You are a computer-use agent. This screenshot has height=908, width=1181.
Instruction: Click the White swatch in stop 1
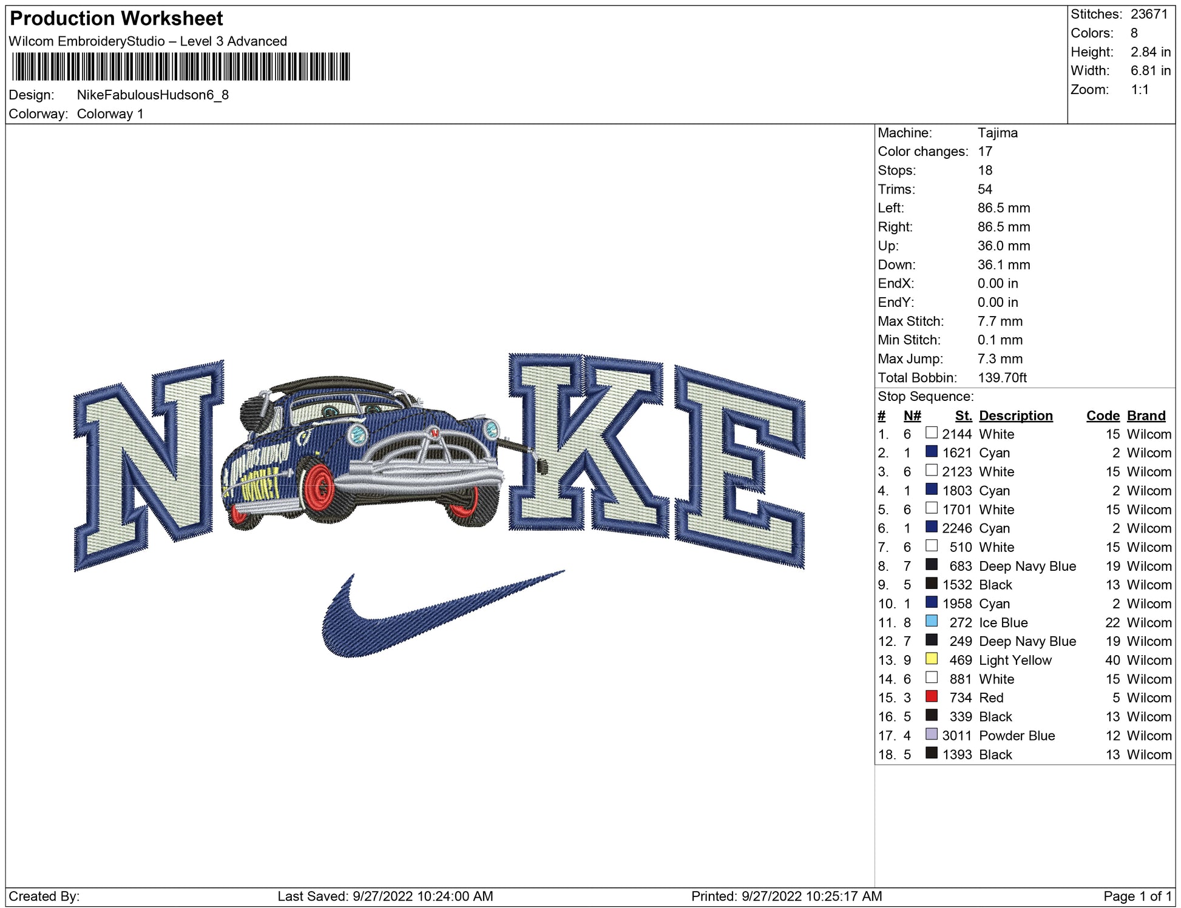(931, 433)
